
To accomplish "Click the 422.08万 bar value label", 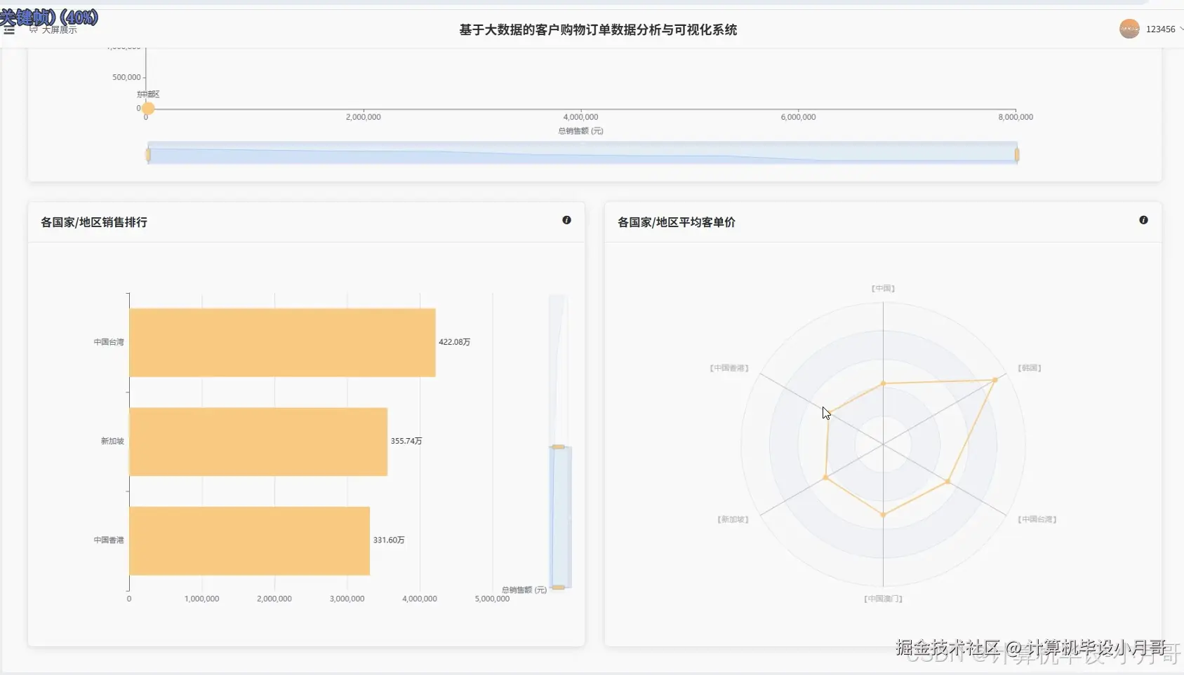I will pyautogui.click(x=455, y=342).
